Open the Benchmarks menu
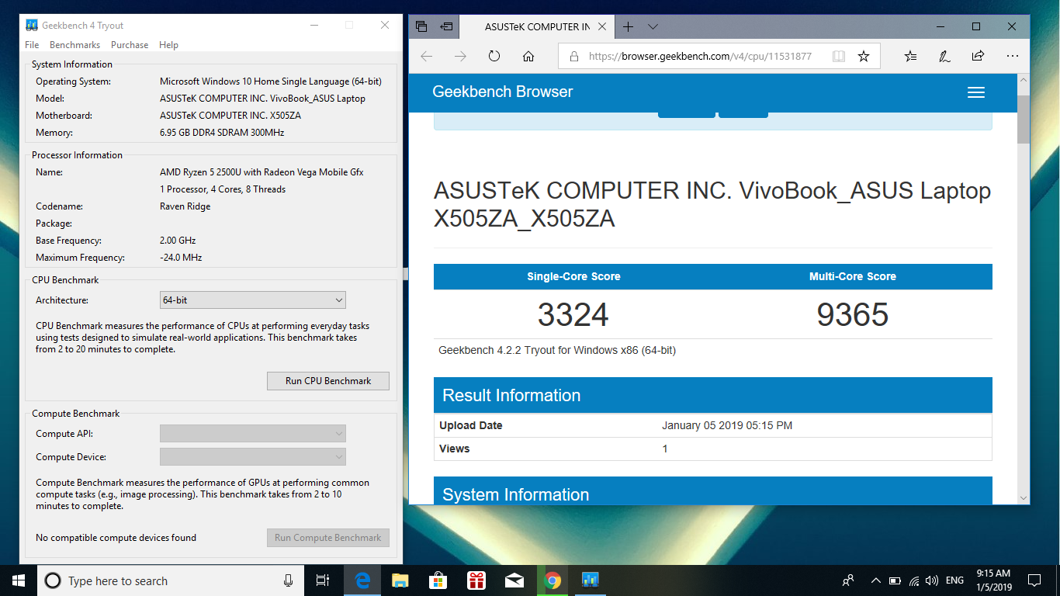The height and width of the screenshot is (596, 1060). (74, 45)
